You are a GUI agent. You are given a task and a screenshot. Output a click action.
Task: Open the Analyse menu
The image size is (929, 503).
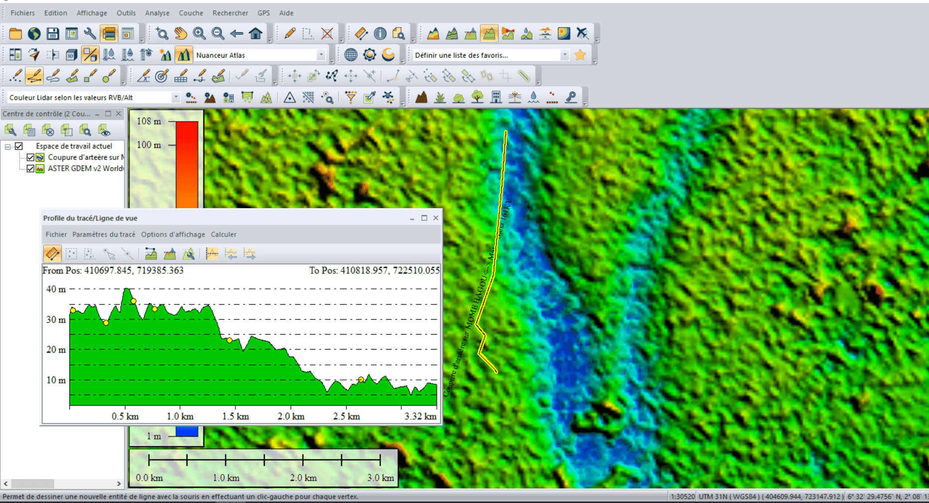[157, 13]
